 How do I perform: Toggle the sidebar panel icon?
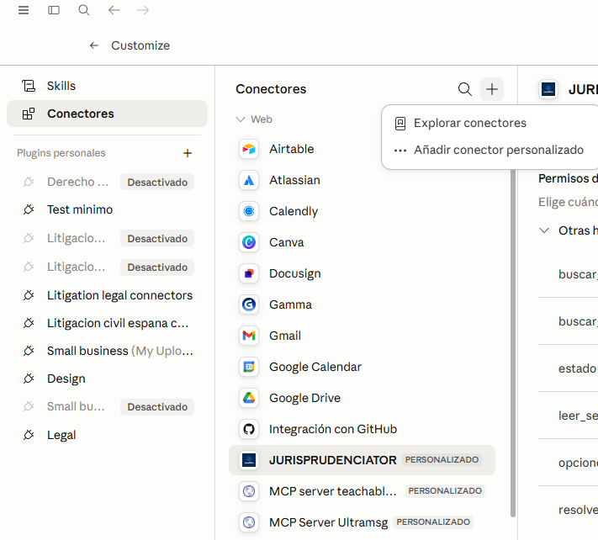pos(54,10)
